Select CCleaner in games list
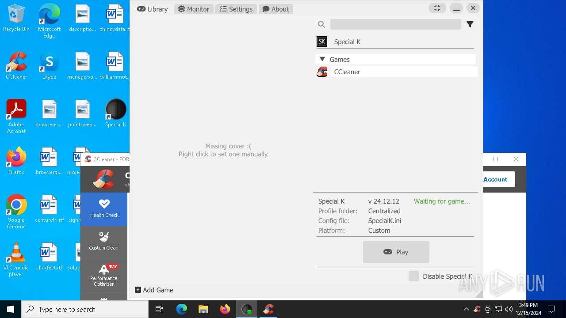Screen dimensions: 566x318 pos(404,72)
